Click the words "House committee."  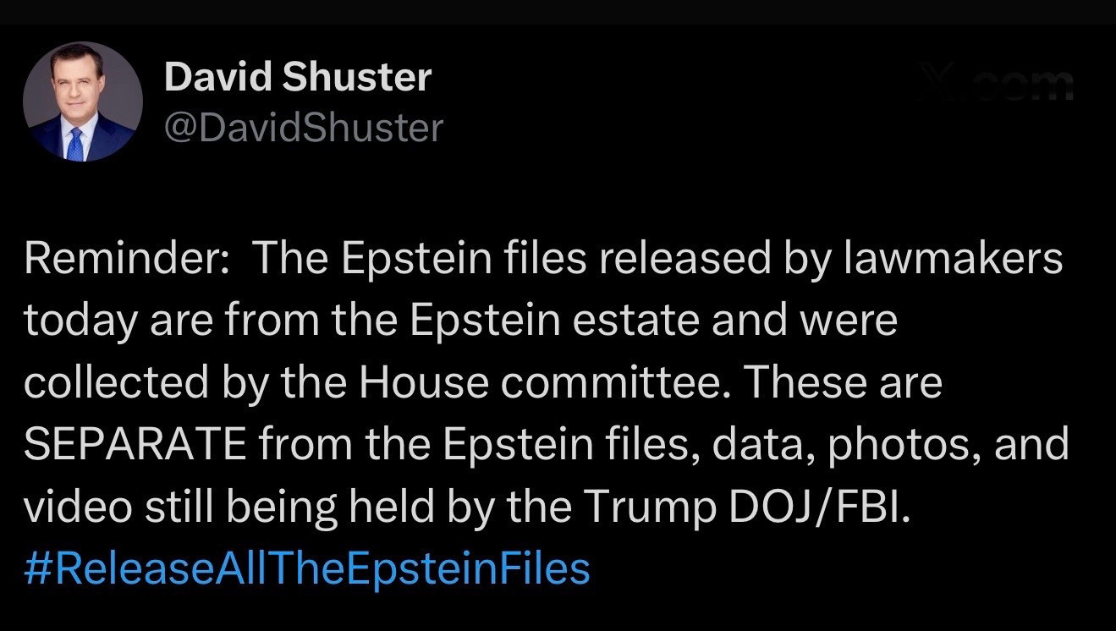(x=542, y=382)
